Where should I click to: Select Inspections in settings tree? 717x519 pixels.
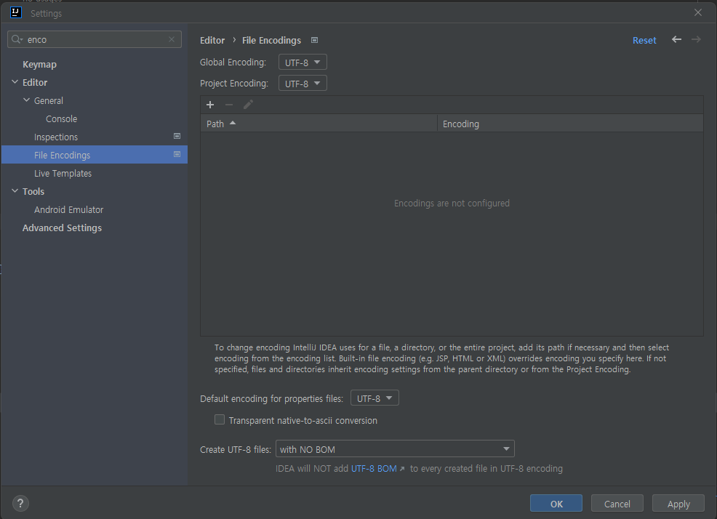(x=56, y=137)
